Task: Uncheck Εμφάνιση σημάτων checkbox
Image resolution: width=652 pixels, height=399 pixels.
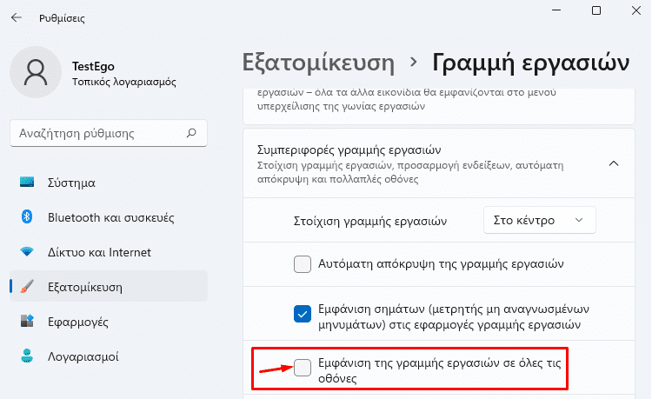Action: (x=303, y=314)
